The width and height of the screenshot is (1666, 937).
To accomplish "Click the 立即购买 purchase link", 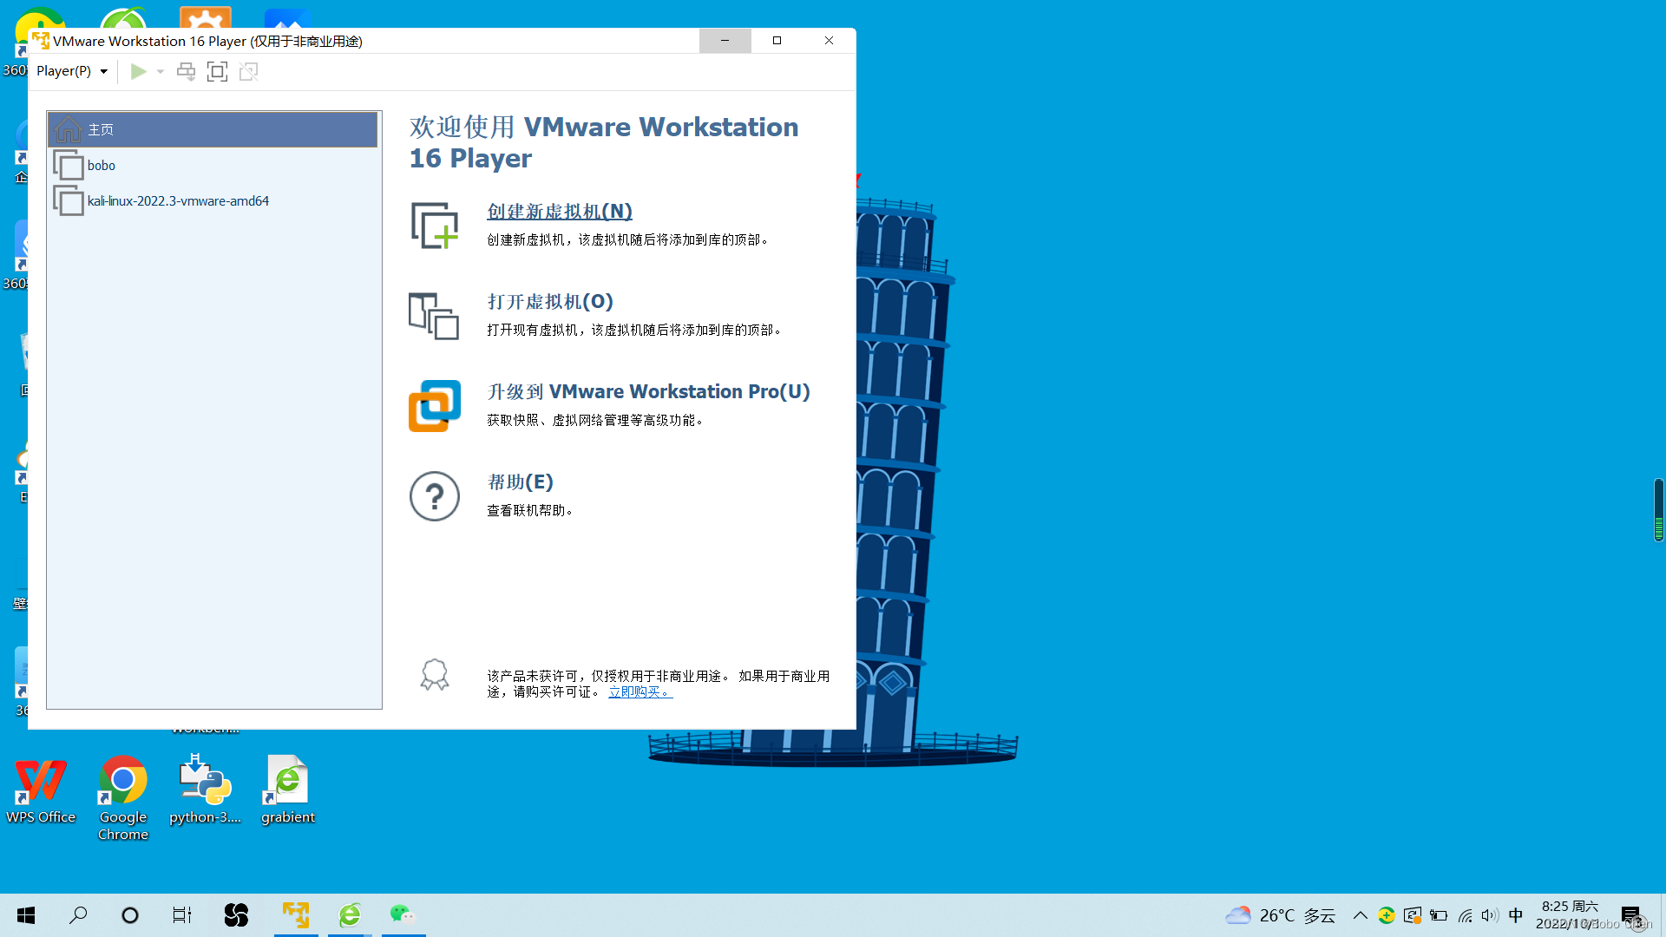I will click(640, 691).
